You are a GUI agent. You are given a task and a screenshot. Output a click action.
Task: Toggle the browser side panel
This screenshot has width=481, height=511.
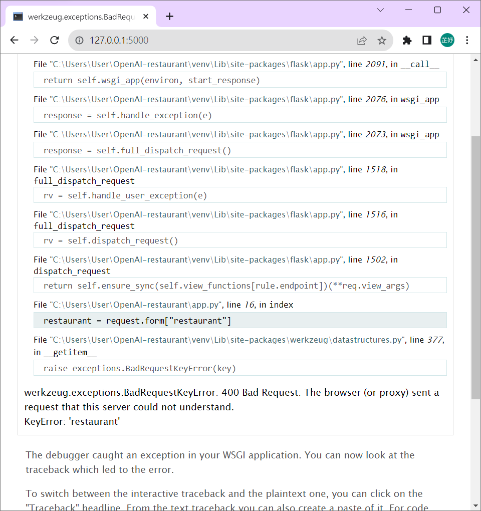click(x=427, y=41)
